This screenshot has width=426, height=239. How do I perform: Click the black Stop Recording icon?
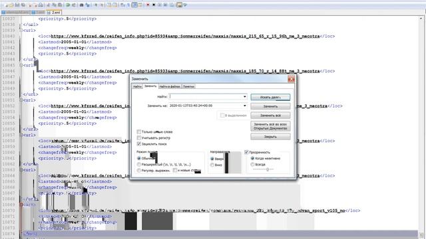[154, 5]
